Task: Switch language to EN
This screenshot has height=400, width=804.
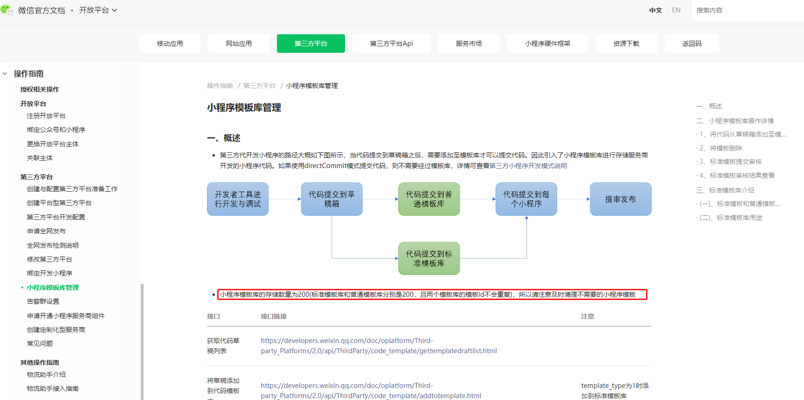Action: tap(676, 10)
